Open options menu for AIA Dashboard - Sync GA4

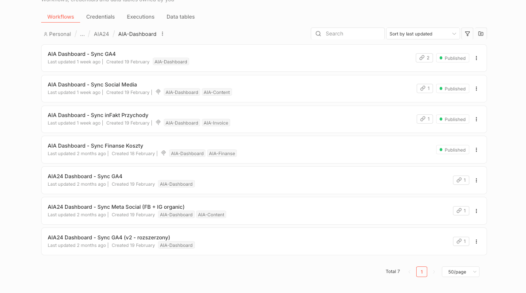point(476,58)
